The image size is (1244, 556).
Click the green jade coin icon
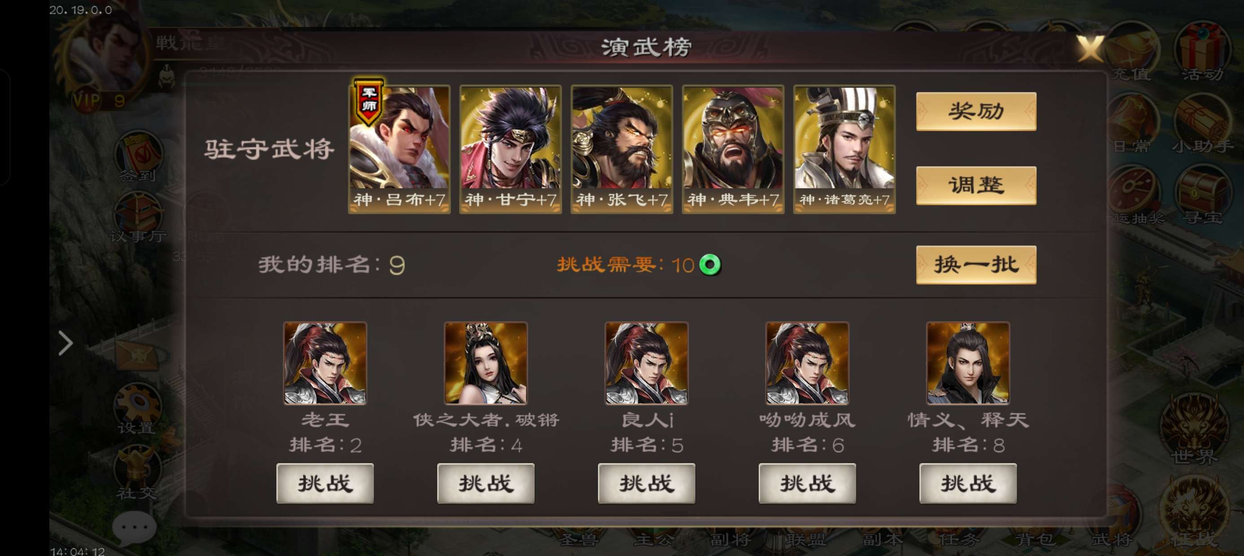tap(710, 265)
